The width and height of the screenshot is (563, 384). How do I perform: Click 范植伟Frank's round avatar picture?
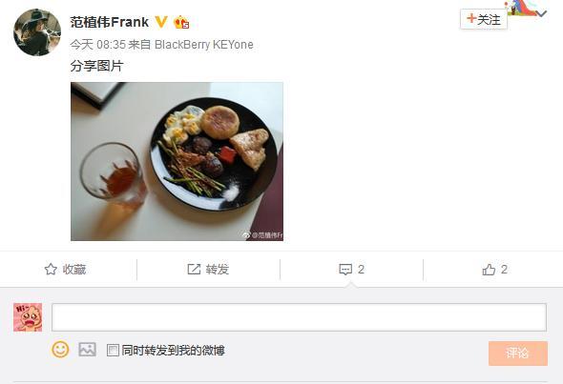(37, 32)
